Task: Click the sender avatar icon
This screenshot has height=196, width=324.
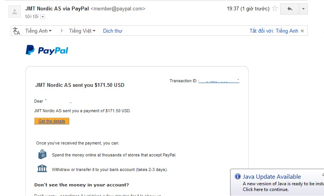Action: [15, 12]
